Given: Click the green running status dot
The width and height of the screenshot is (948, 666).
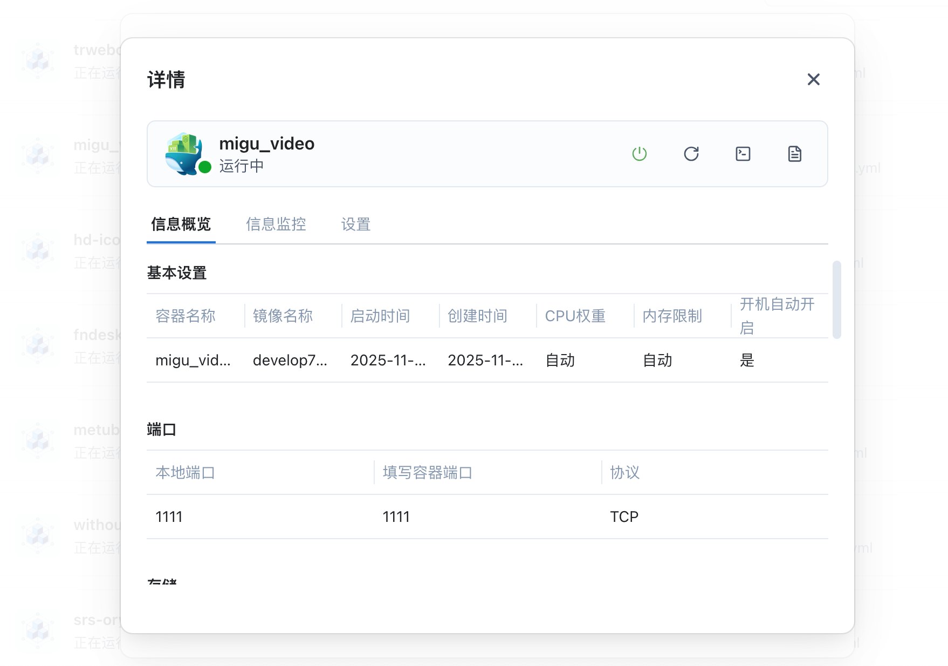Looking at the screenshot, I should point(205,167).
